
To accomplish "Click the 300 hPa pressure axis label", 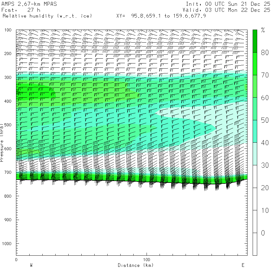I will click(8, 77).
